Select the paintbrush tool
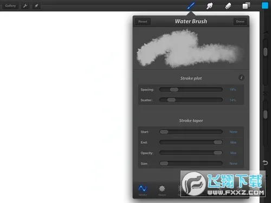This screenshot has width=271, height=203. tap(191, 6)
